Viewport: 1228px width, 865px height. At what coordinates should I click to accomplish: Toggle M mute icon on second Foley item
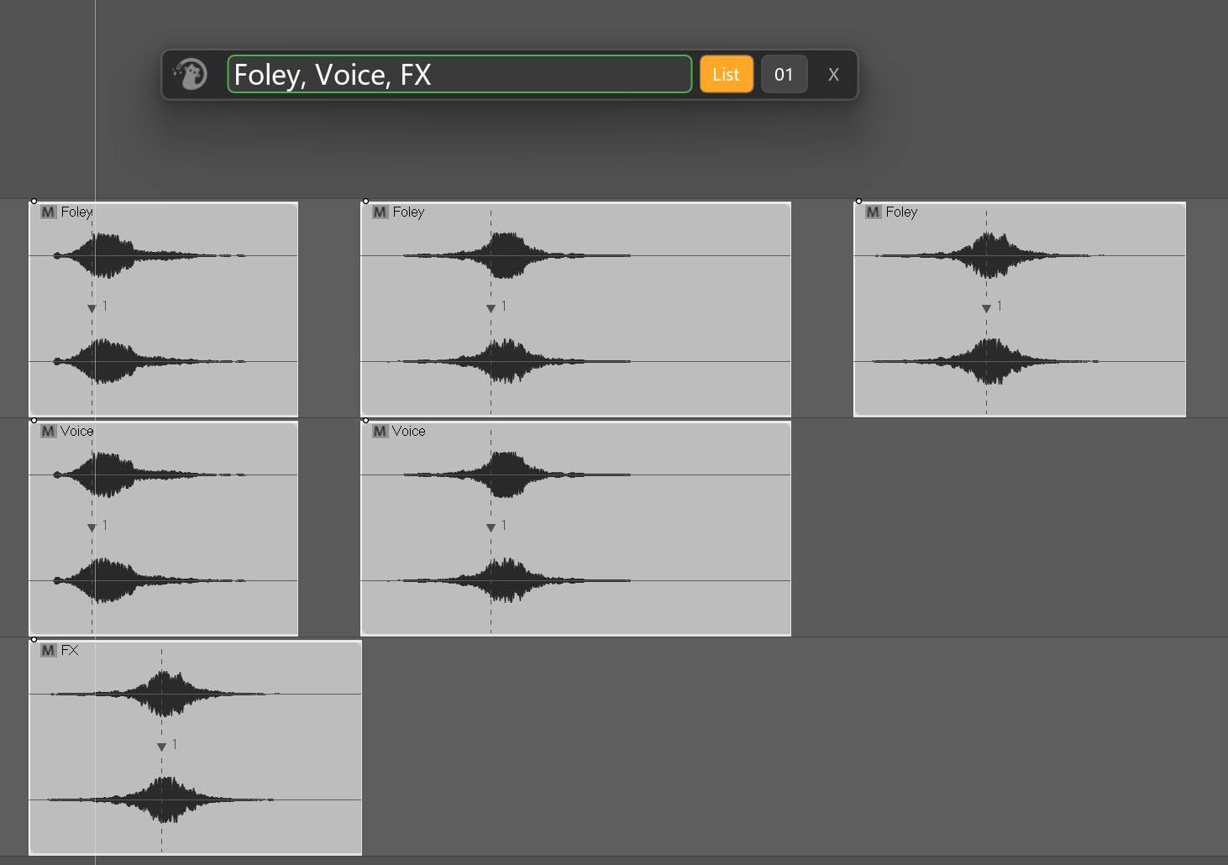[380, 212]
